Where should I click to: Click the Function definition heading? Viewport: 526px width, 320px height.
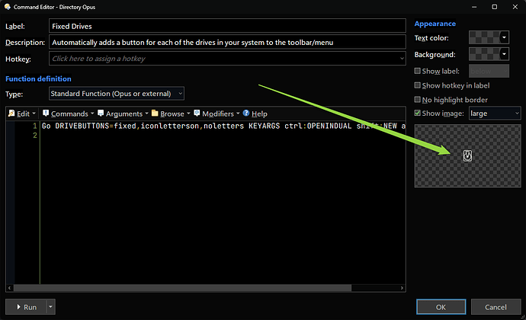(38, 78)
